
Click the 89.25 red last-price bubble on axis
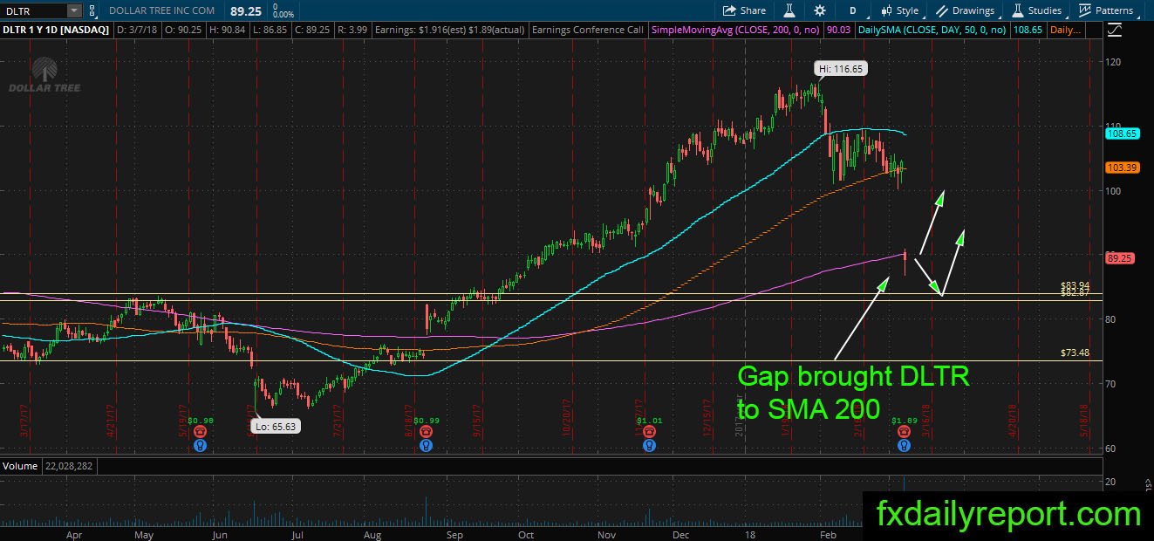pos(1119,258)
